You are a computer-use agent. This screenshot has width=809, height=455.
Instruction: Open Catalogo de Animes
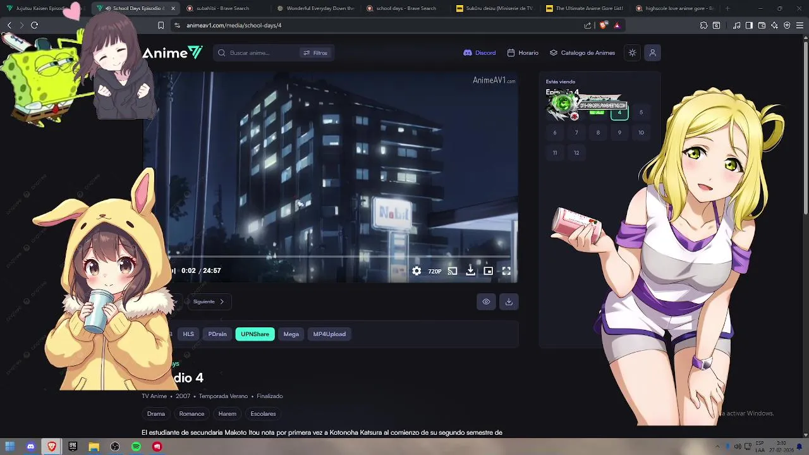[x=582, y=52]
